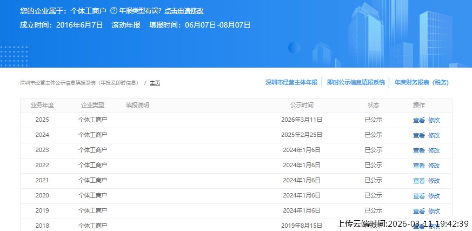Viewport: 472px width, 231px height.
Task: Open 即时公示信息填报系统 tab
Action: pyautogui.click(x=356, y=82)
